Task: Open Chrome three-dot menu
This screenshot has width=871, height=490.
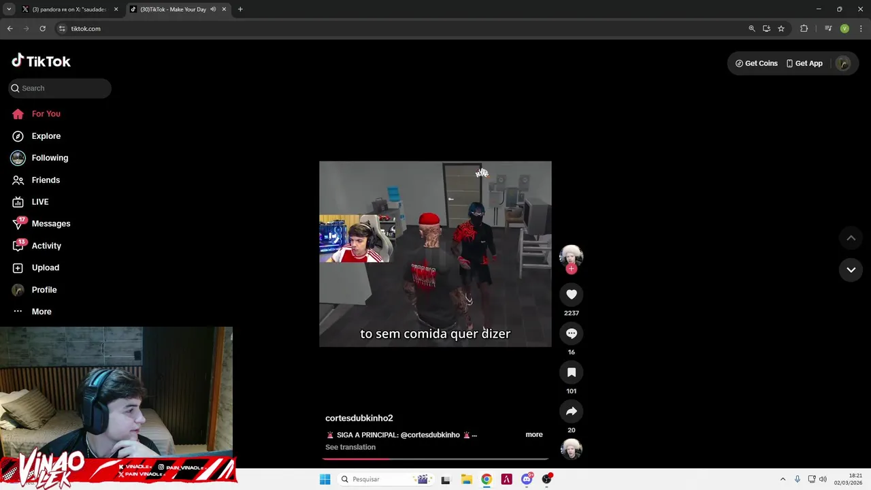Action: click(861, 29)
